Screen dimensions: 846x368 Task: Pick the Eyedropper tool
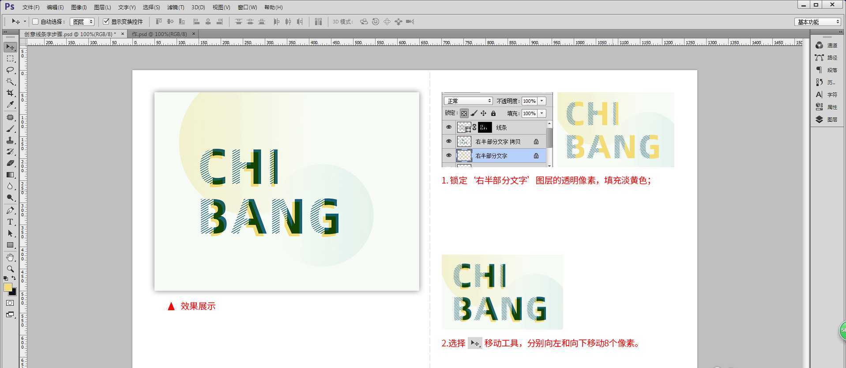tap(10, 105)
